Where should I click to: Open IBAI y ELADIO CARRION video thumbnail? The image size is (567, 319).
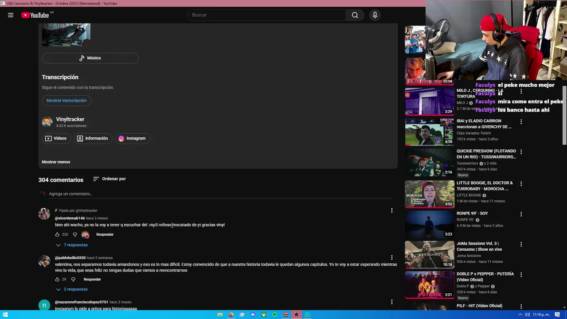(429, 132)
